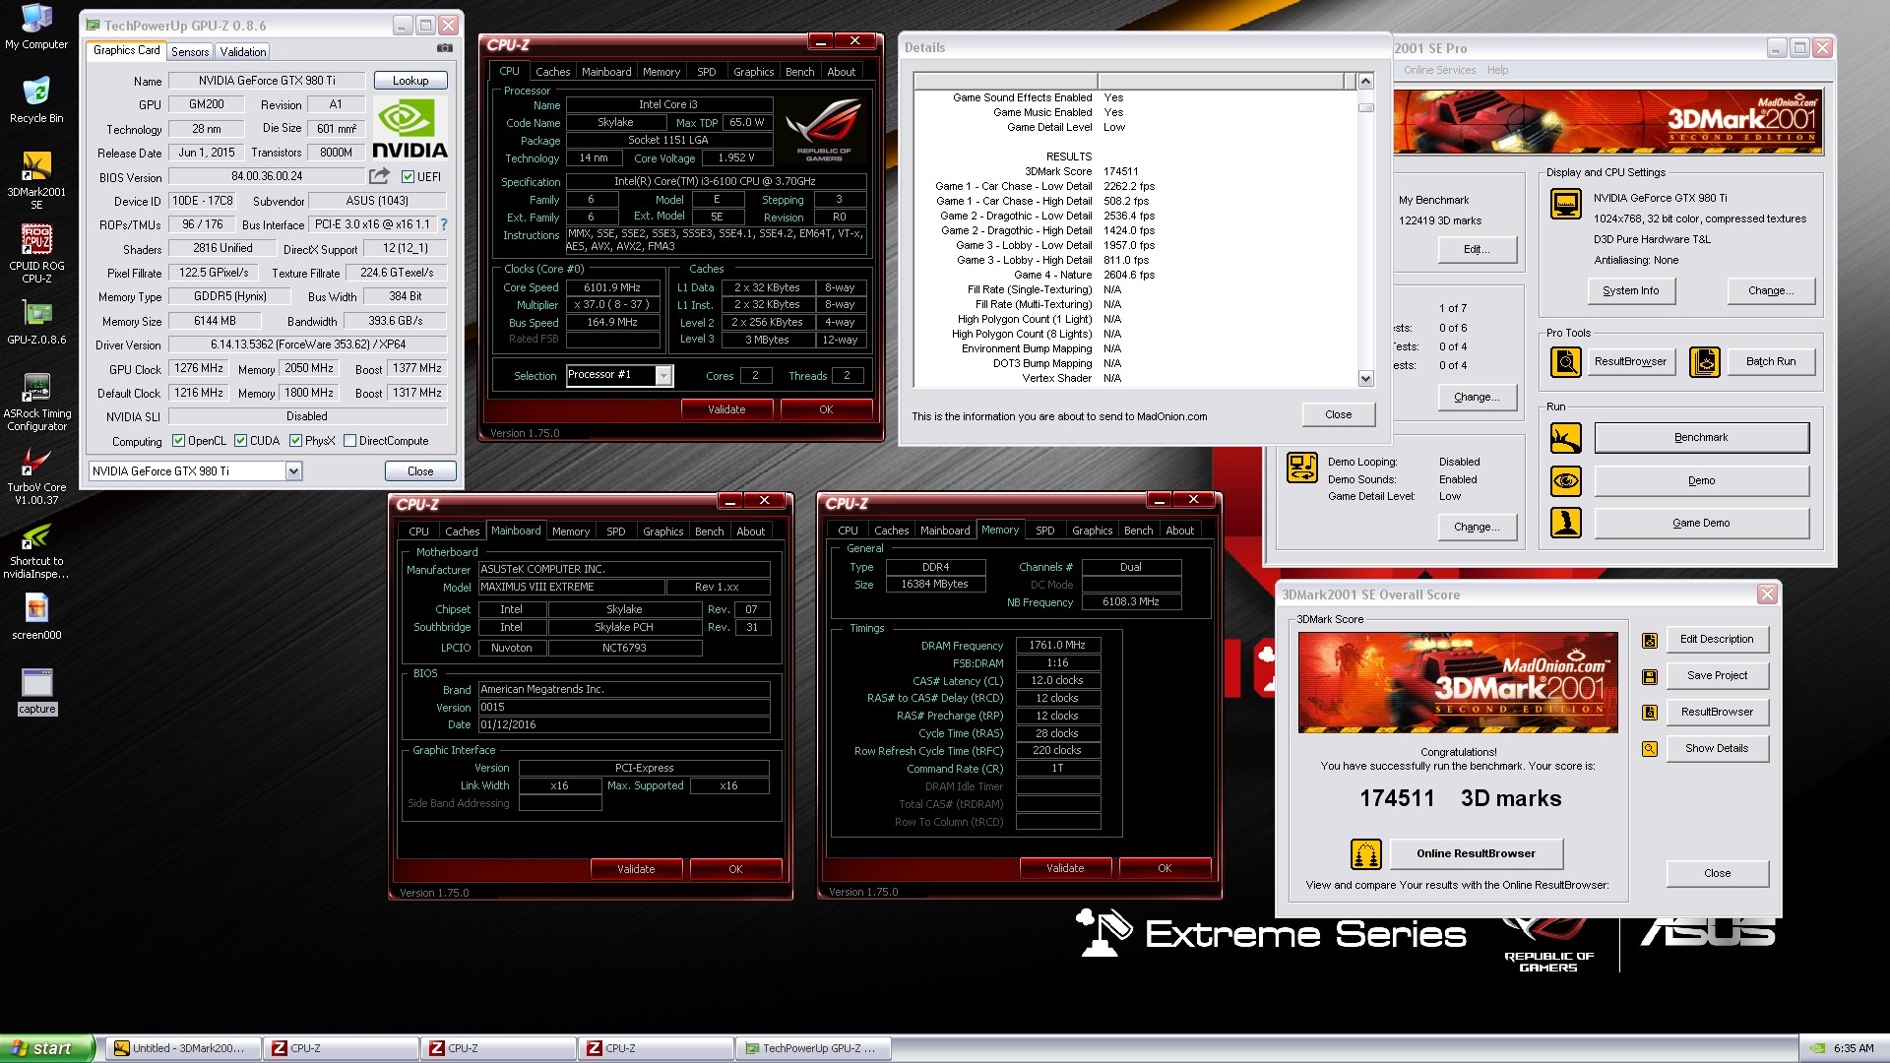Click Edit... button under My Benchmark
Screen dimensions: 1890x1063
[x=1477, y=250]
